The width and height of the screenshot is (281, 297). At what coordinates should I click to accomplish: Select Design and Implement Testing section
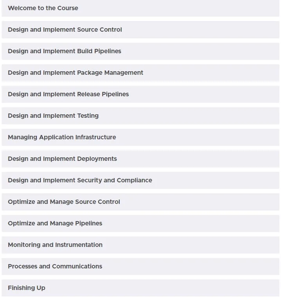pyautogui.click(x=140, y=116)
